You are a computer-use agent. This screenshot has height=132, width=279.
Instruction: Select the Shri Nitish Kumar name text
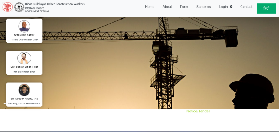click(24, 35)
